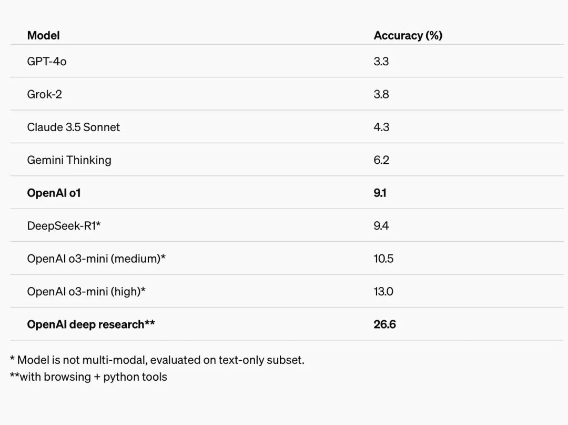The image size is (568, 425).
Task: Select the DeepSeek-R1* model name
Action: 64,226
